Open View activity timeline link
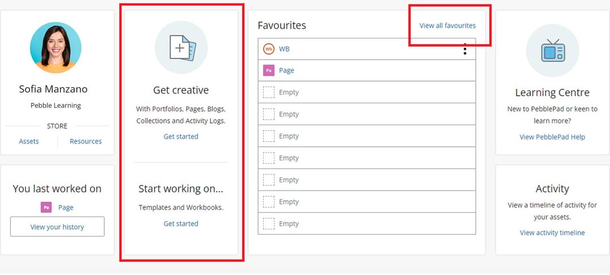610x275 pixels. click(x=552, y=232)
